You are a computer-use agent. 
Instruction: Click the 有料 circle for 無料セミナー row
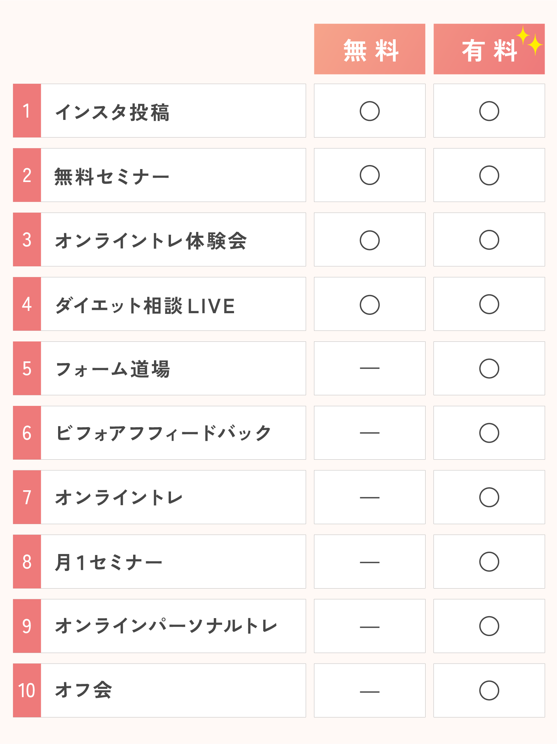pyautogui.click(x=489, y=175)
